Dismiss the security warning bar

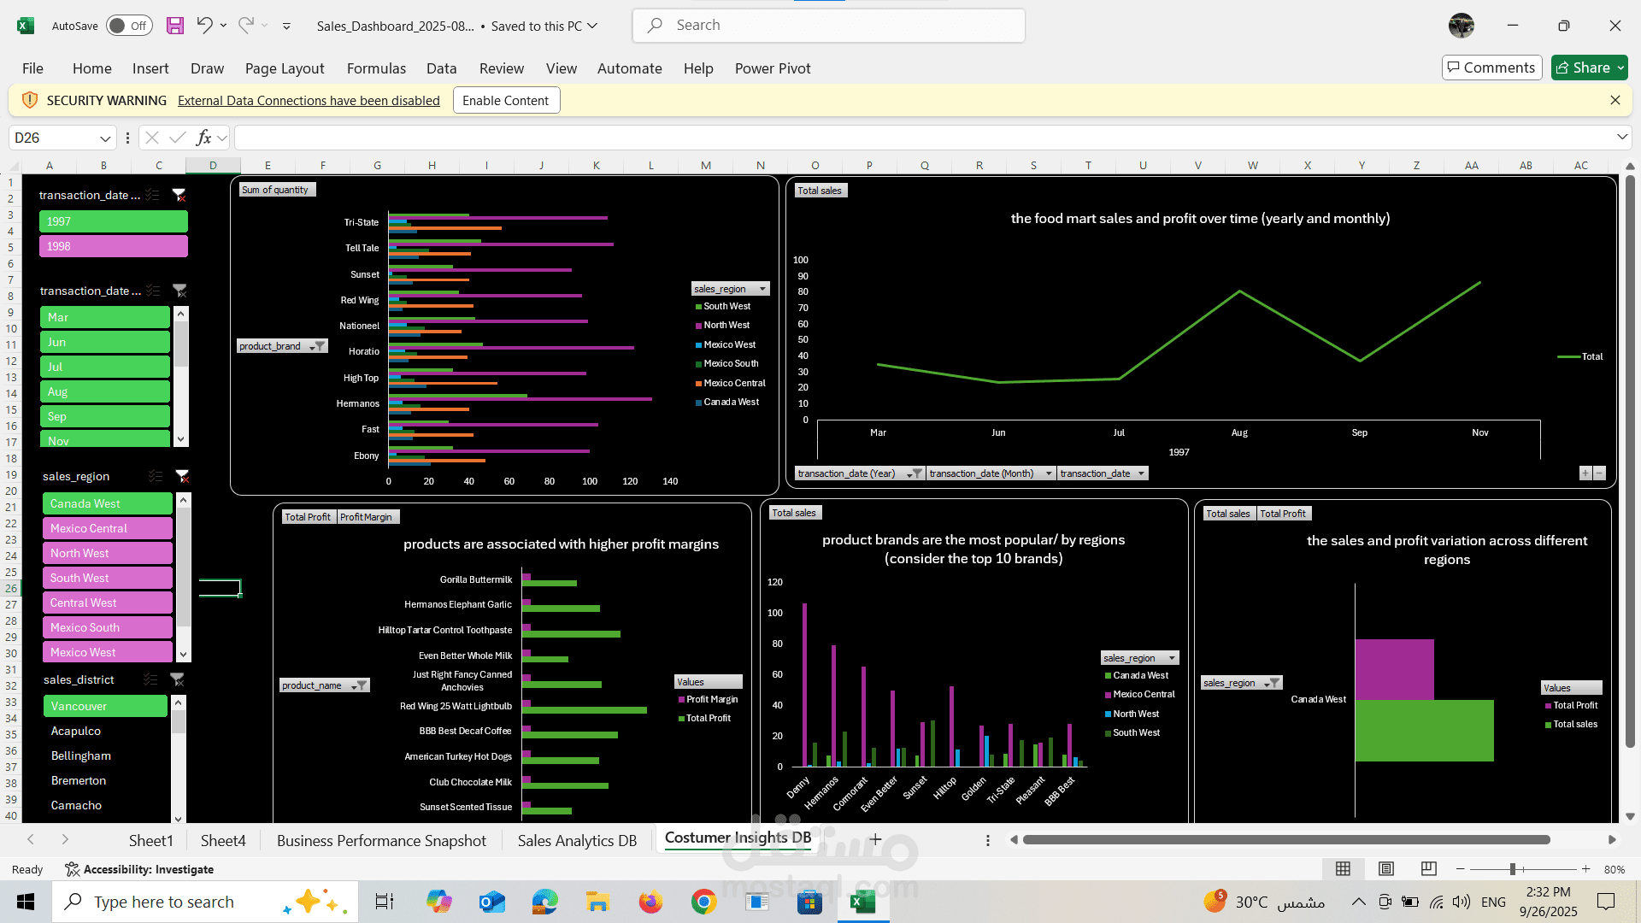1615,100
